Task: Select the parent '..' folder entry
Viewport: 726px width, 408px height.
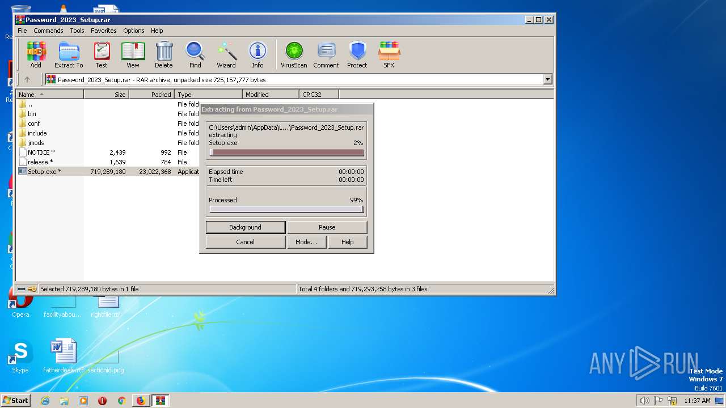Action: pos(26,104)
